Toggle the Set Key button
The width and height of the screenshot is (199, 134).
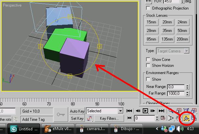click(x=77, y=119)
